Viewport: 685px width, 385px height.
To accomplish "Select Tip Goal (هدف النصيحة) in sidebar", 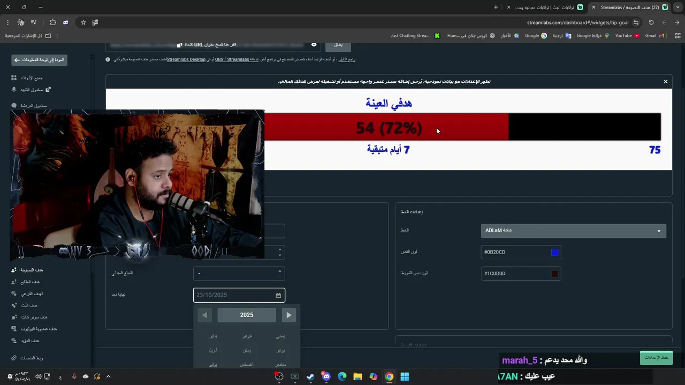I will [x=28, y=270].
